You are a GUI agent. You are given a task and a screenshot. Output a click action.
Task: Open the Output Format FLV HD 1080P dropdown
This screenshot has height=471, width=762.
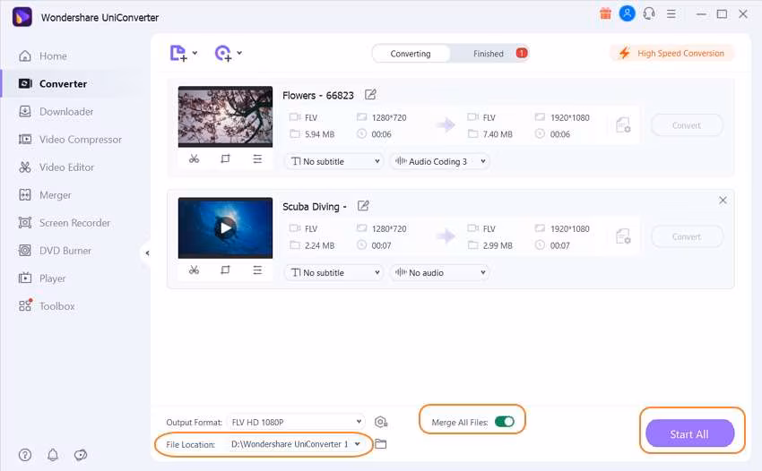click(296, 422)
